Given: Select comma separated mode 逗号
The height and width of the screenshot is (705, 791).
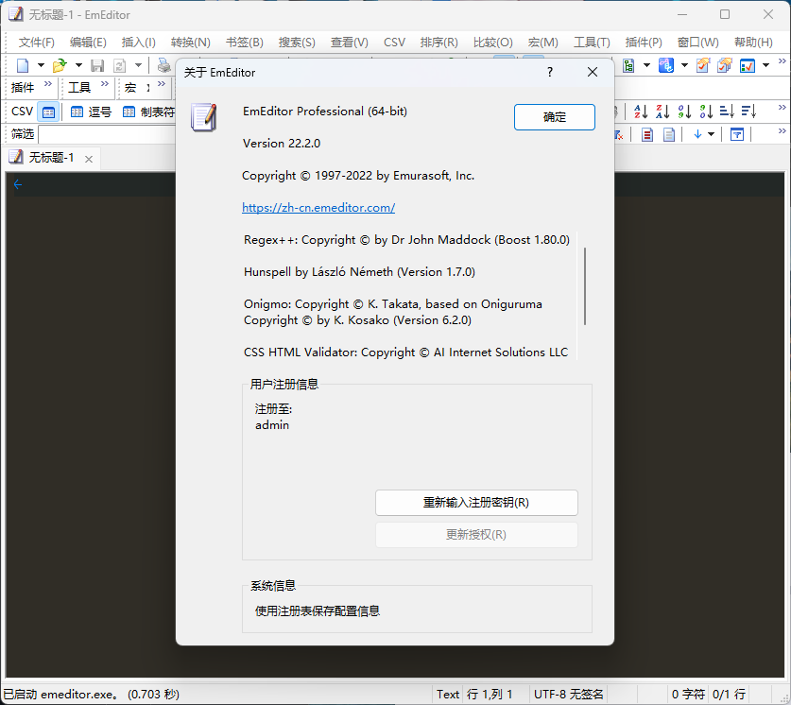Looking at the screenshot, I should point(91,112).
